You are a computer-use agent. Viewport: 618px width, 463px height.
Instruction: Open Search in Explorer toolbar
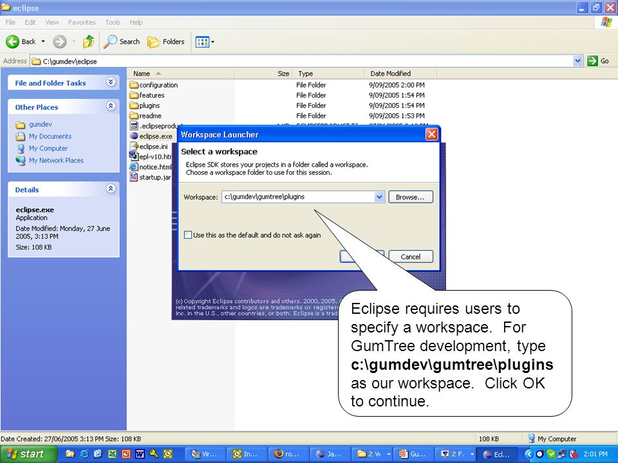point(122,41)
